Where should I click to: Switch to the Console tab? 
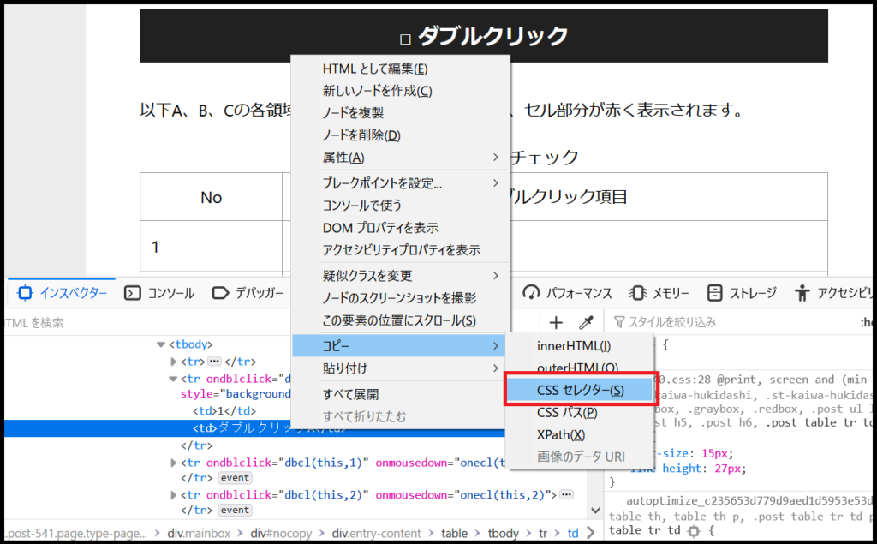(159, 293)
